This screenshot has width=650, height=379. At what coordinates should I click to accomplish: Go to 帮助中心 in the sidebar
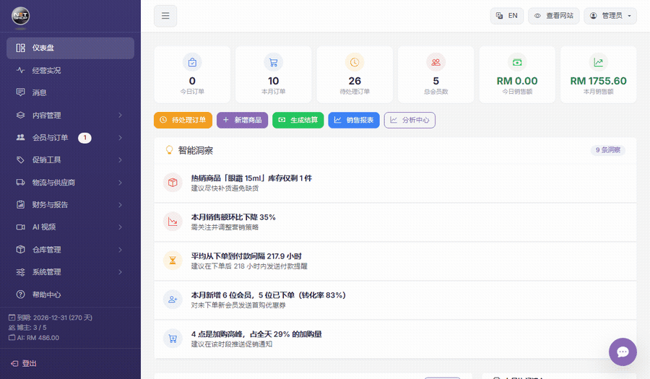[x=71, y=295]
